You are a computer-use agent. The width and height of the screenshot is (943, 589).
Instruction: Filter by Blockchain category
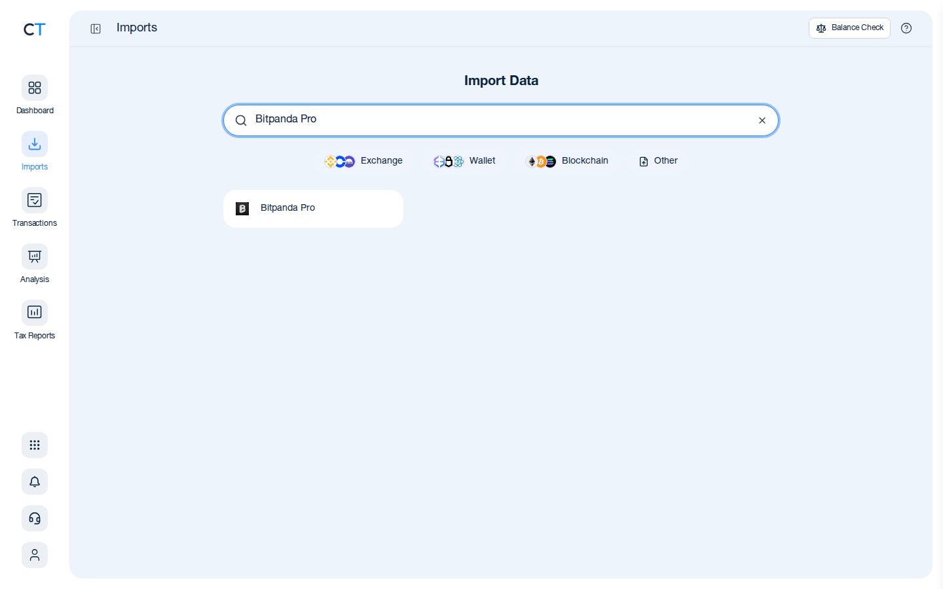pyautogui.click(x=567, y=161)
